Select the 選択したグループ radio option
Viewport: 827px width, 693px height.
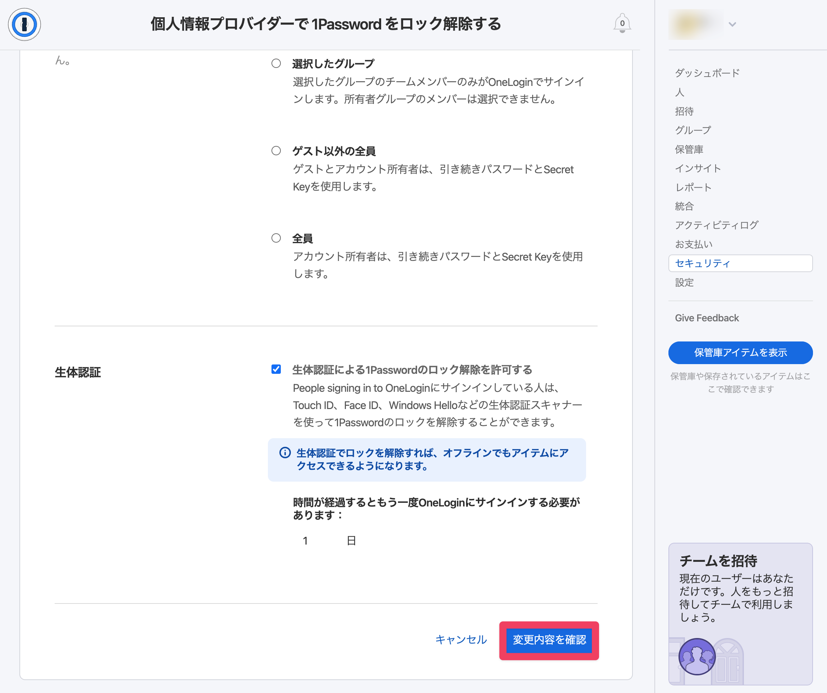276,63
